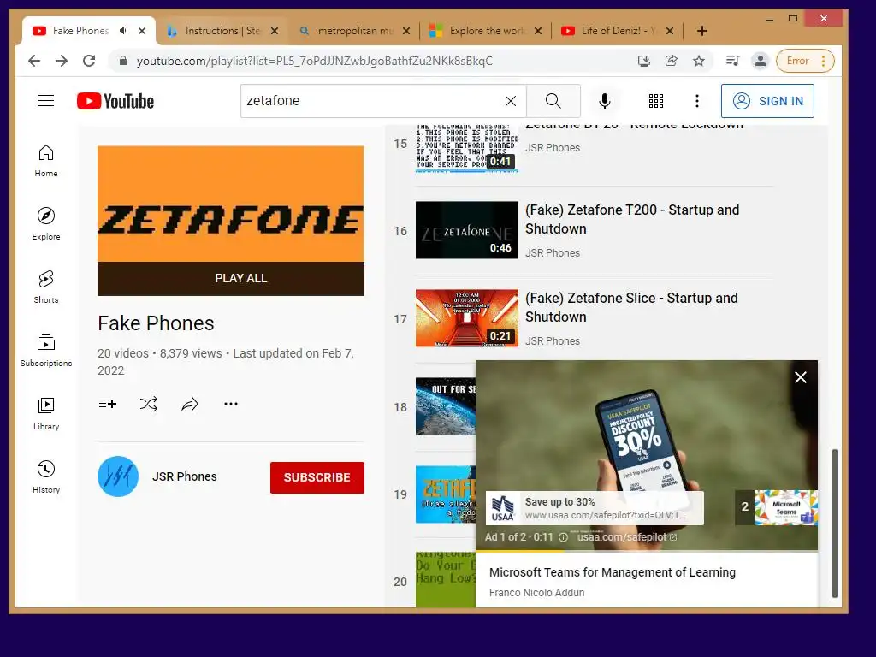Select the Fake Phones tab
876x657 pixels.
click(x=80, y=31)
